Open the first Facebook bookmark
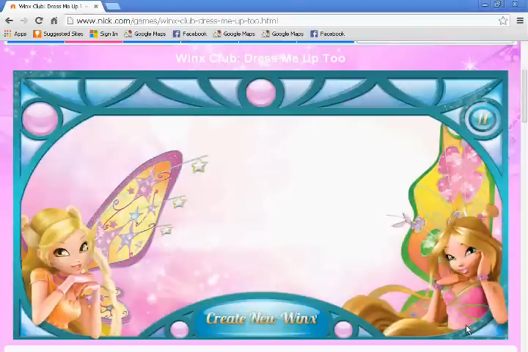 [190, 34]
